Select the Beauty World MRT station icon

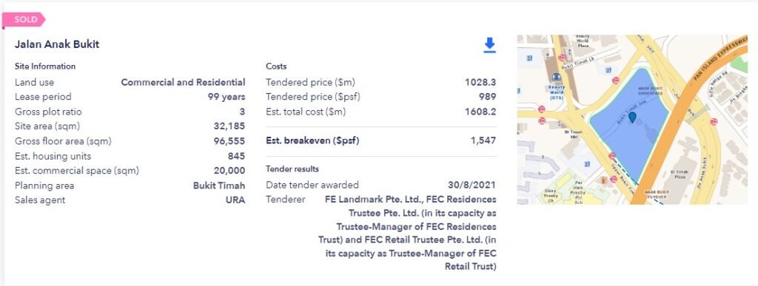[x=557, y=77]
